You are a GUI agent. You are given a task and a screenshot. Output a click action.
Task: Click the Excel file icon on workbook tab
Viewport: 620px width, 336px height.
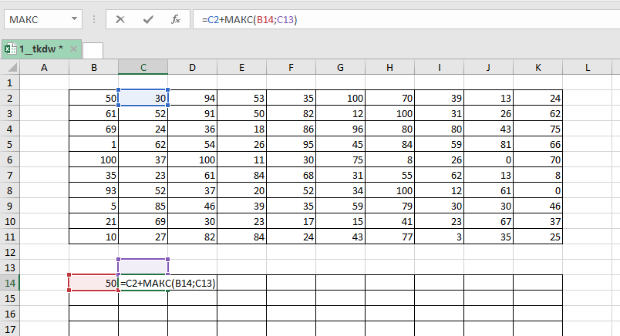tap(11, 49)
